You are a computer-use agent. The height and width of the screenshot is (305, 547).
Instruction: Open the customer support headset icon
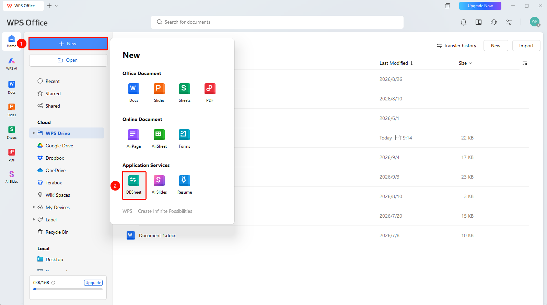(x=494, y=22)
